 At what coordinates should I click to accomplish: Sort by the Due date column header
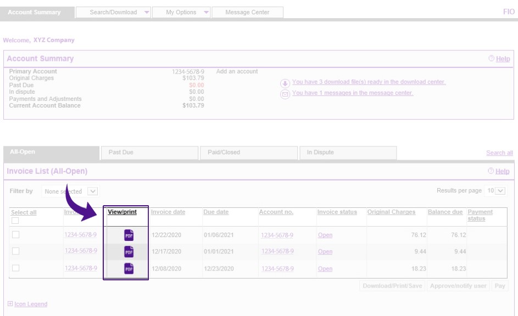(x=216, y=212)
